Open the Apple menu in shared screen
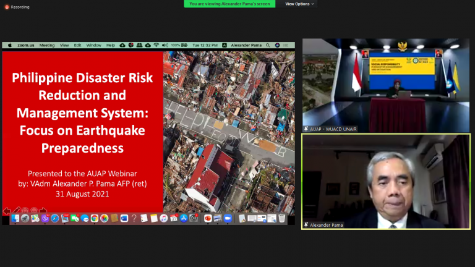This screenshot has width=475, height=267. (x=9, y=45)
